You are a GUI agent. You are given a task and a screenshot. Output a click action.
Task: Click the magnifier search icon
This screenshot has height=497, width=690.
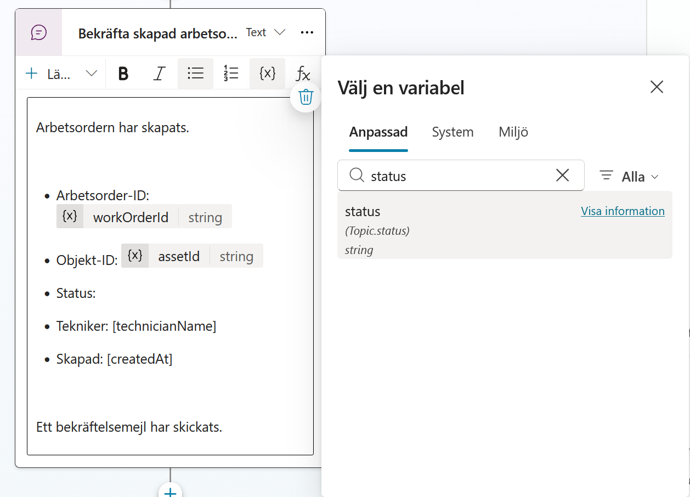tap(357, 175)
